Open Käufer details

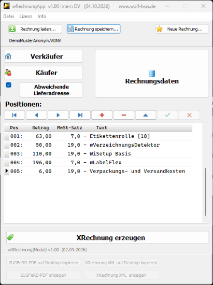coord(44,73)
